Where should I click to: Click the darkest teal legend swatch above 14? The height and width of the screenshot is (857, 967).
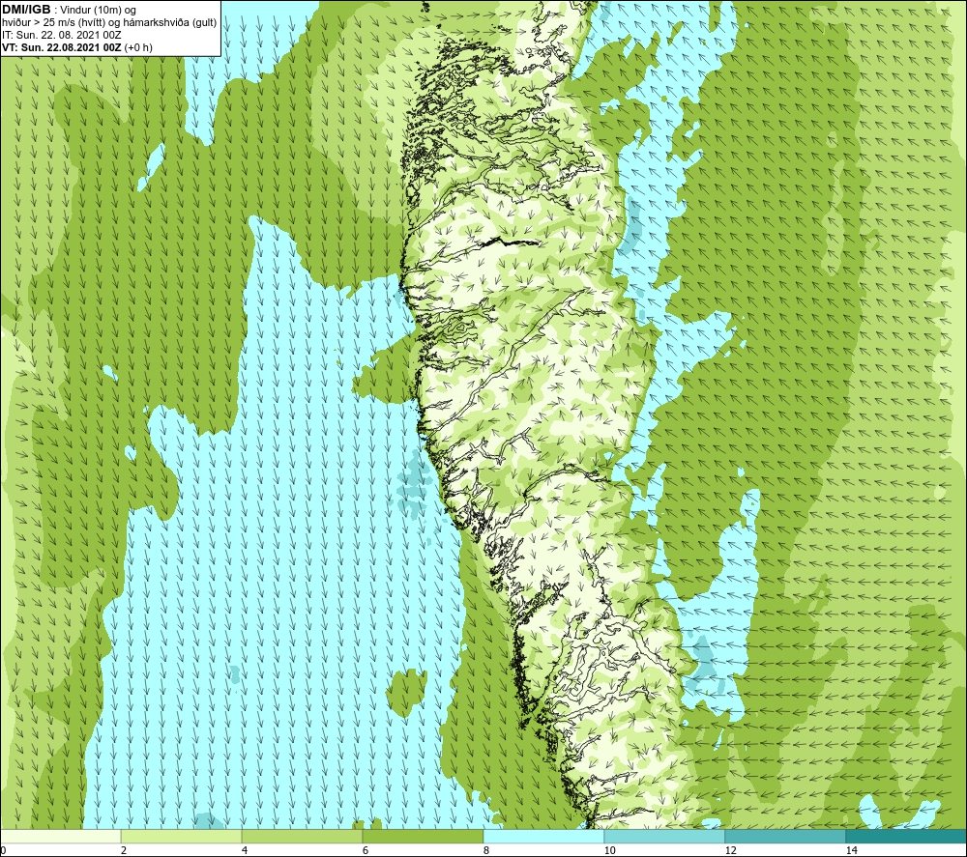pos(907,836)
